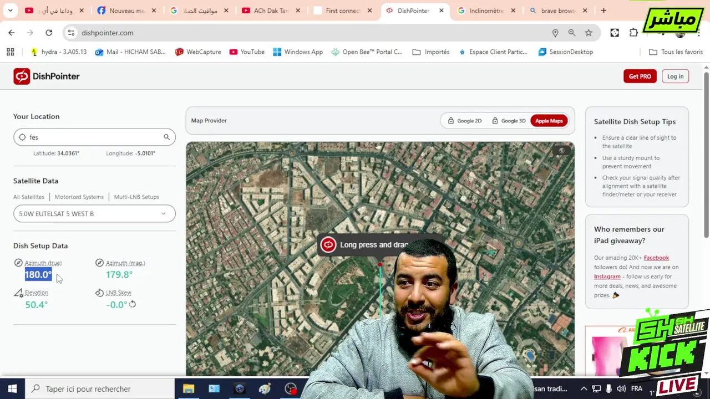Bookmark this page with the star icon
This screenshot has height=399, width=710.
589,33
